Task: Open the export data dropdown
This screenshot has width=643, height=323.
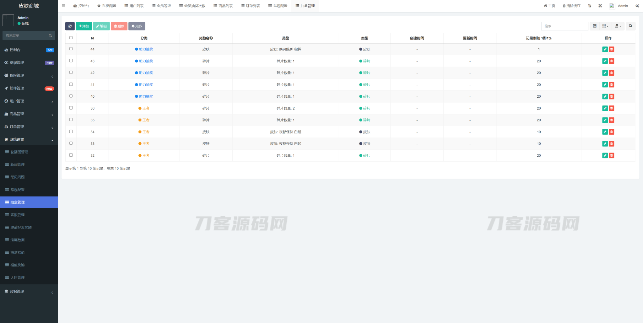Action: [618, 26]
